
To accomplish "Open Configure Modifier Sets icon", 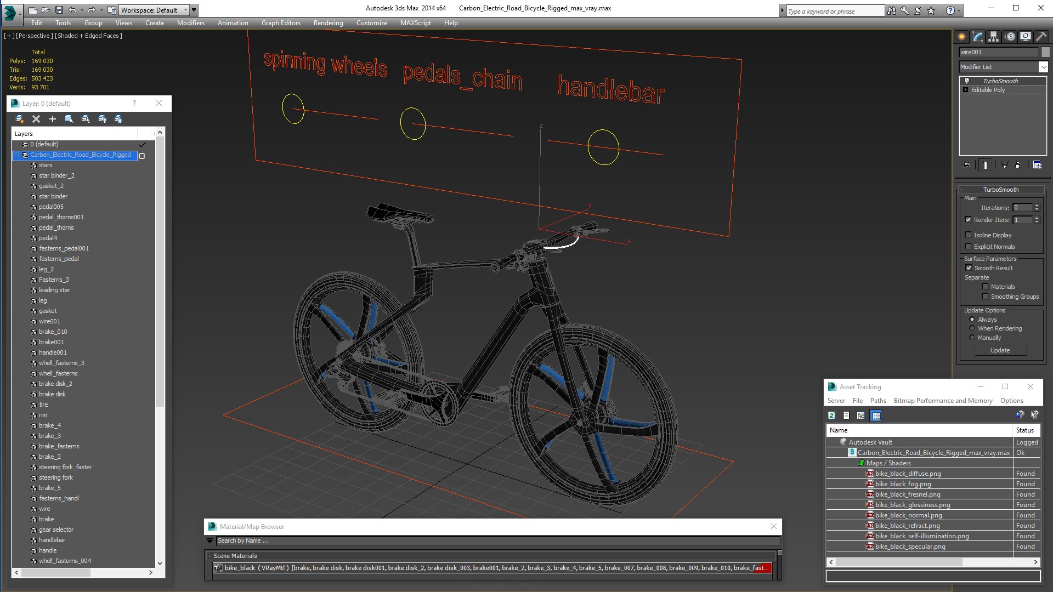I will pos(1037,164).
